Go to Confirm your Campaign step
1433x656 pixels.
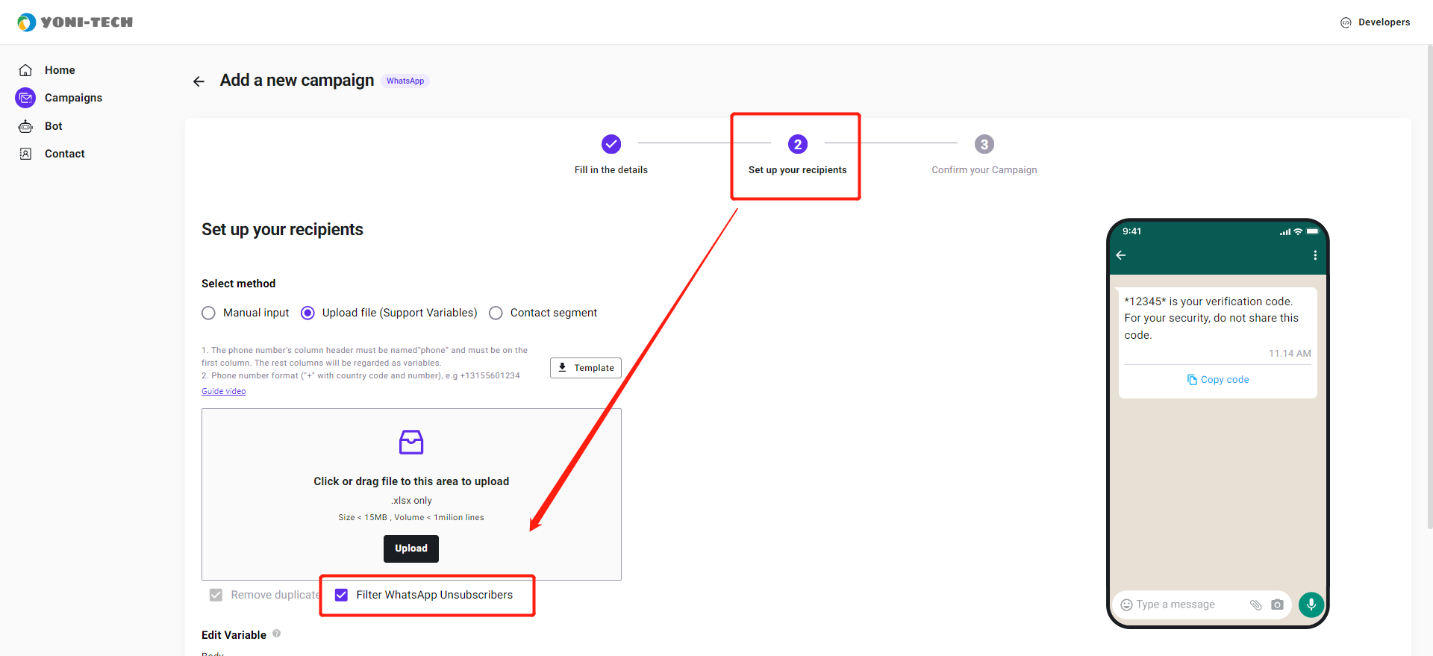pos(984,170)
